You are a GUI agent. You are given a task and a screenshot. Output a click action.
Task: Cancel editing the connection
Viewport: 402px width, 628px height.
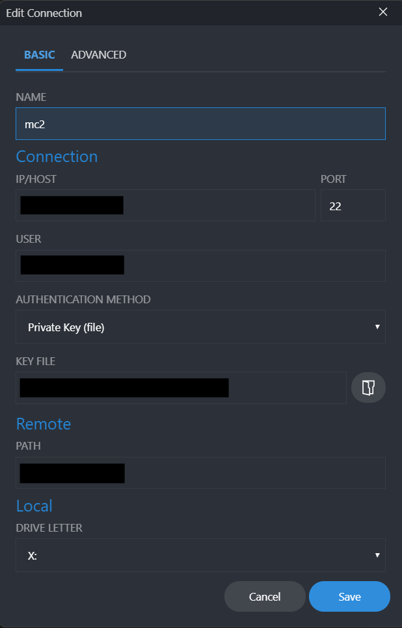[x=265, y=596]
